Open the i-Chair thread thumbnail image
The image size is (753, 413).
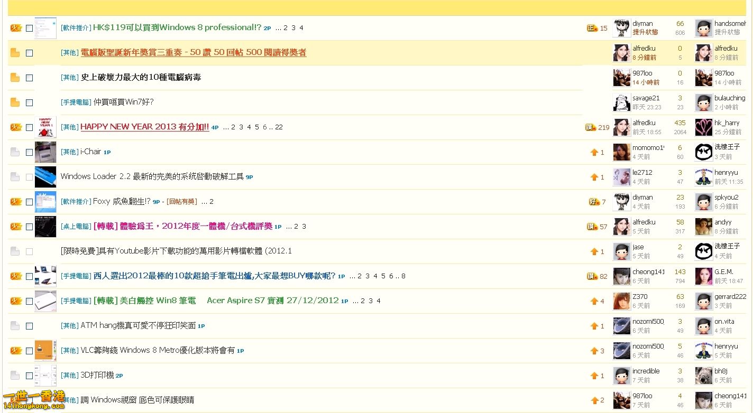45,152
